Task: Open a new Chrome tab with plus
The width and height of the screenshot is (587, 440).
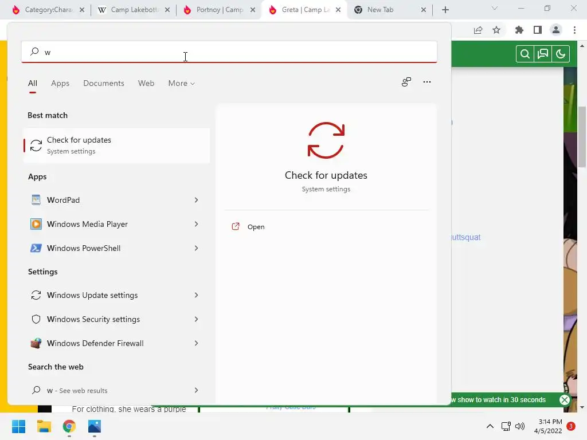Action: click(445, 10)
